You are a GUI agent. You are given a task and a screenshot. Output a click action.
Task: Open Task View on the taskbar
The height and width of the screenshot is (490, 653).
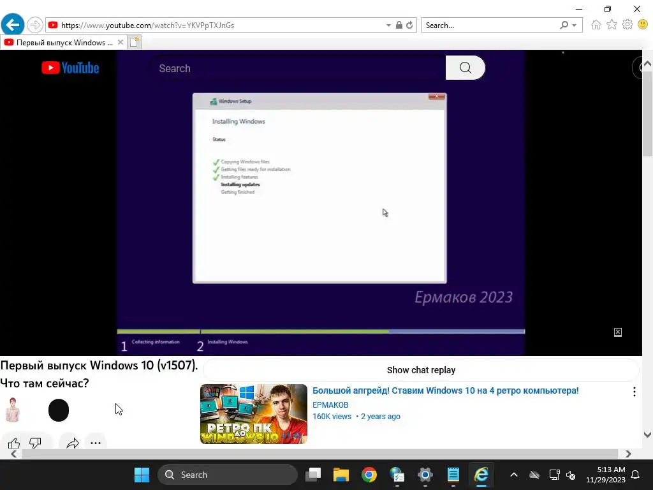pyautogui.click(x=313, y=475)
